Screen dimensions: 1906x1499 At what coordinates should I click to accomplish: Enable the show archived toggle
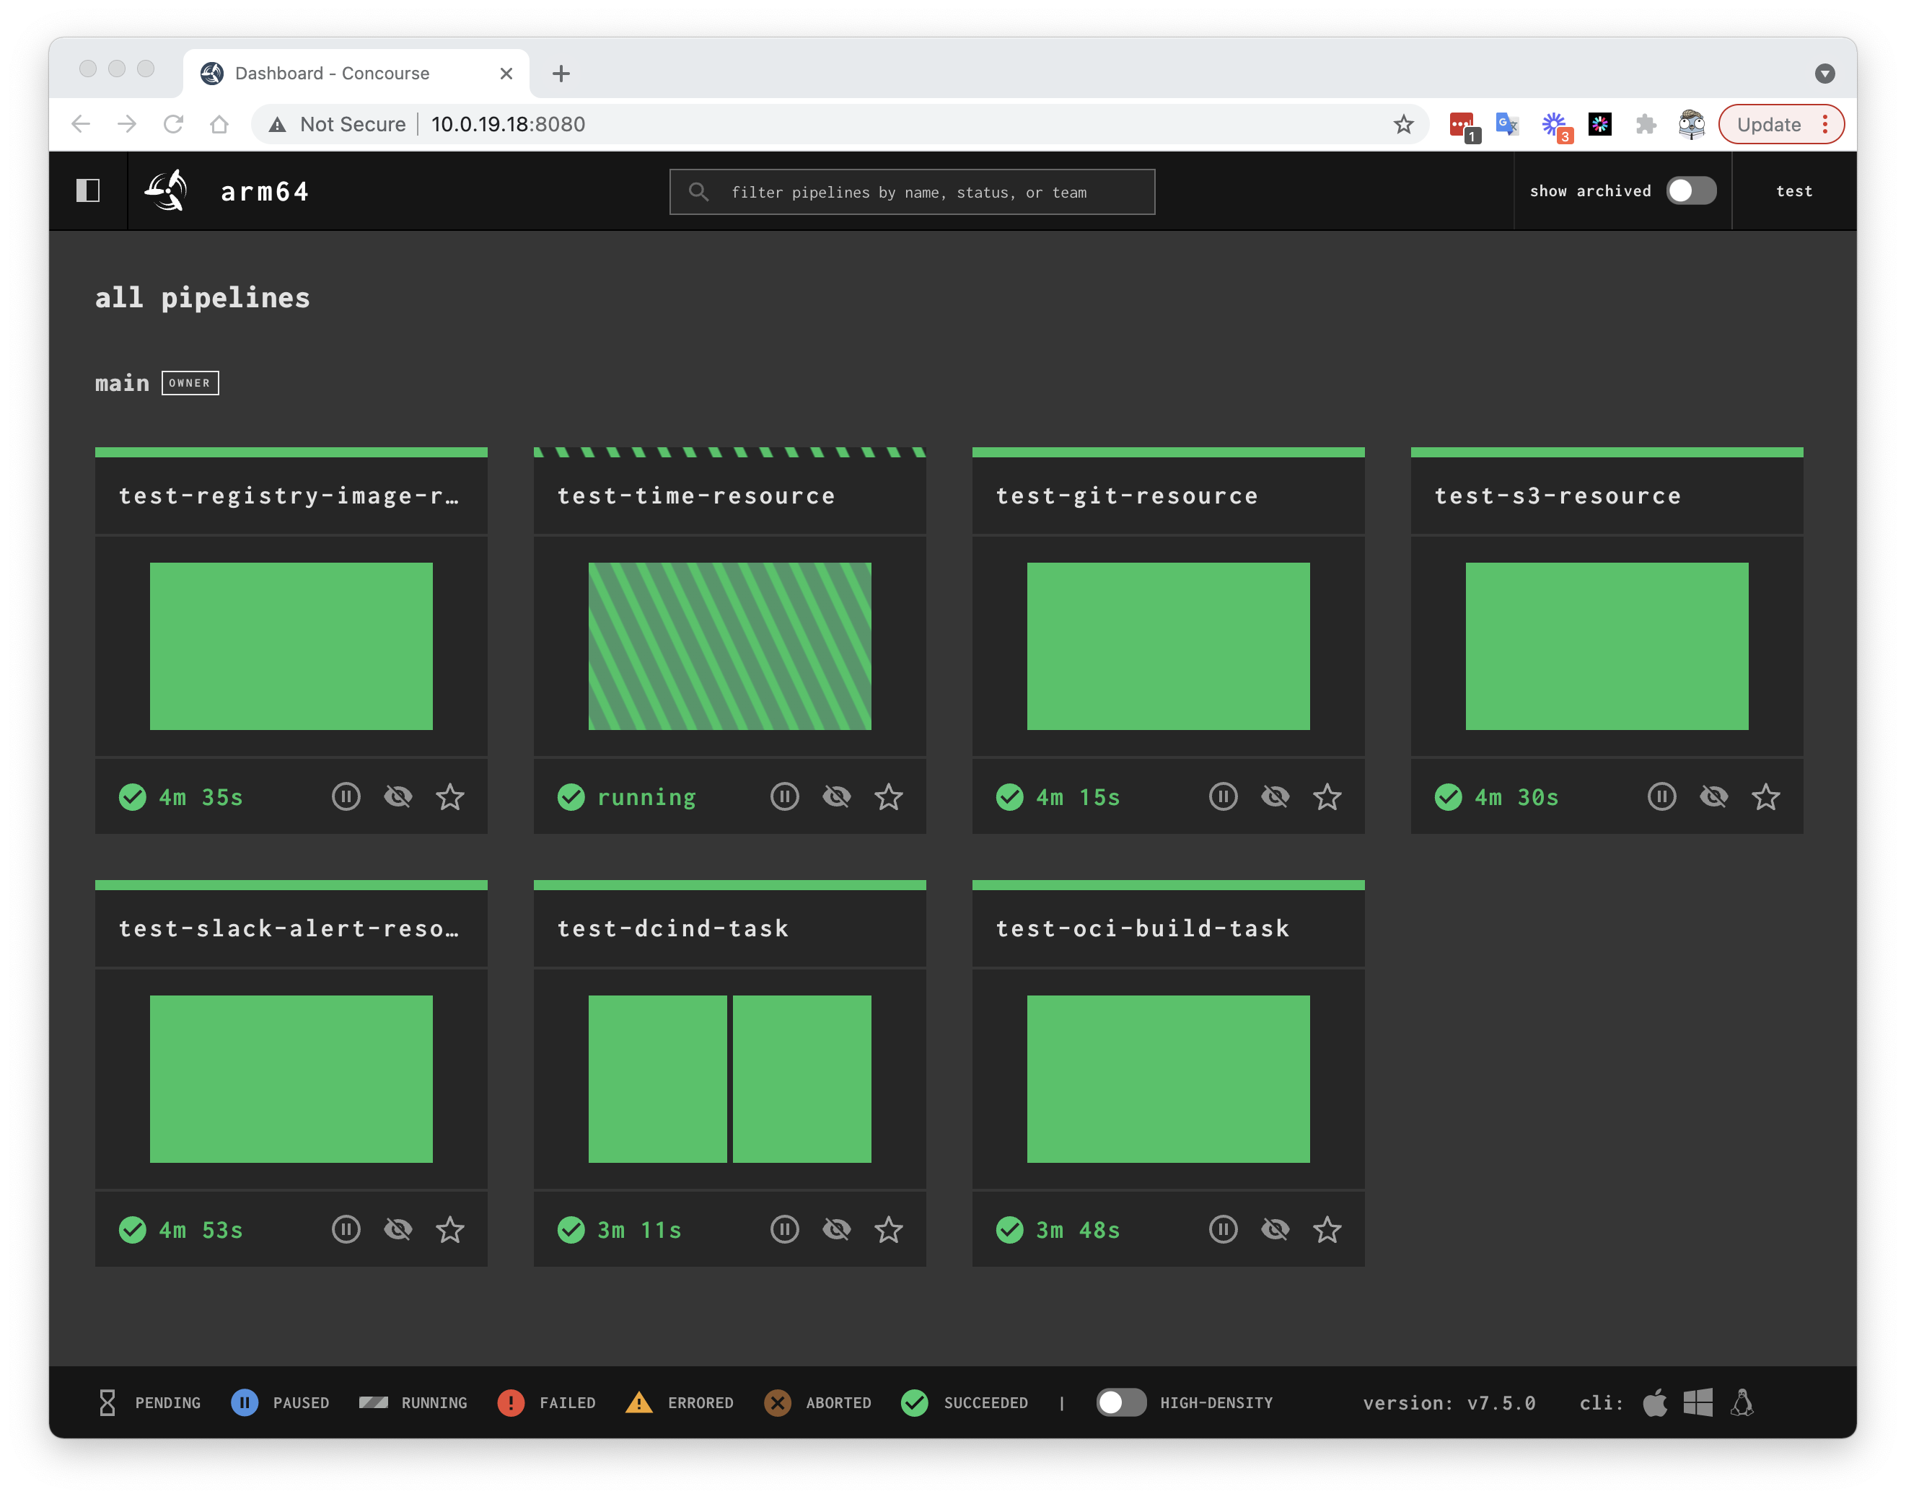tap(1690, 190)
